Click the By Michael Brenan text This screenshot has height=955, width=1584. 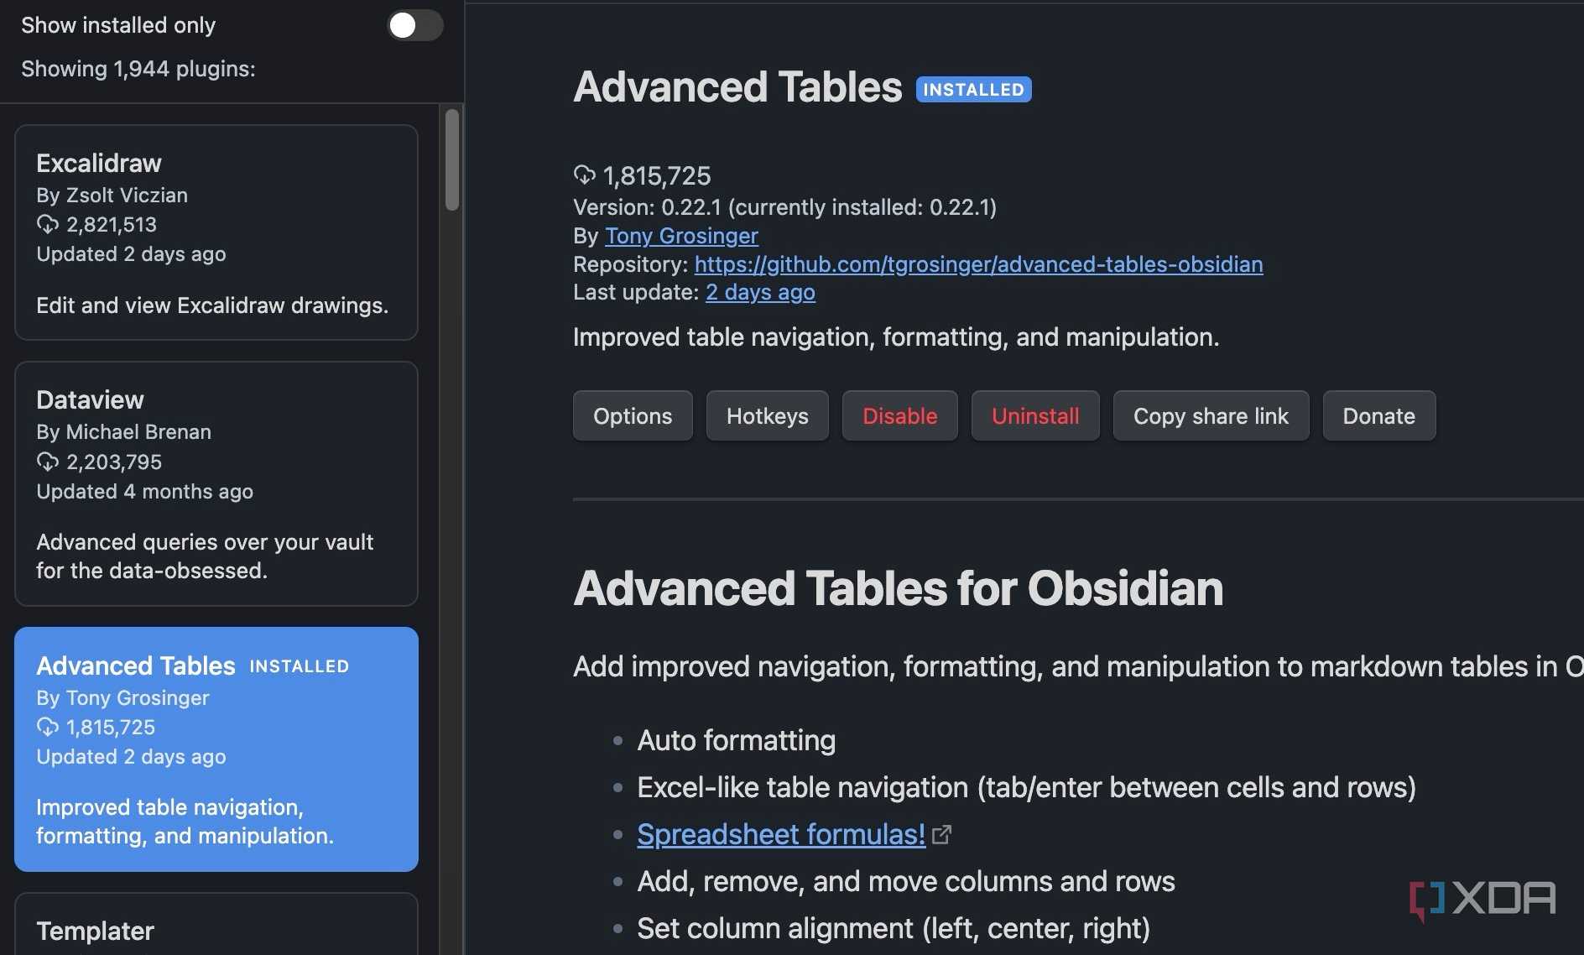[123, 431]
